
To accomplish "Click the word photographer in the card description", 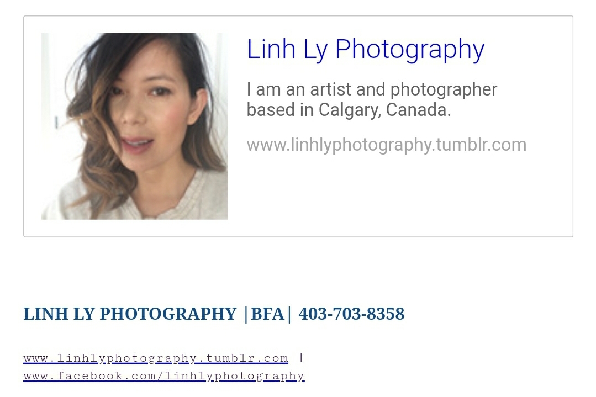I will click(444, 91).
